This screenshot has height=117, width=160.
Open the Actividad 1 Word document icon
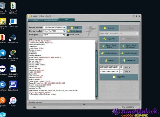click(13, 69)
